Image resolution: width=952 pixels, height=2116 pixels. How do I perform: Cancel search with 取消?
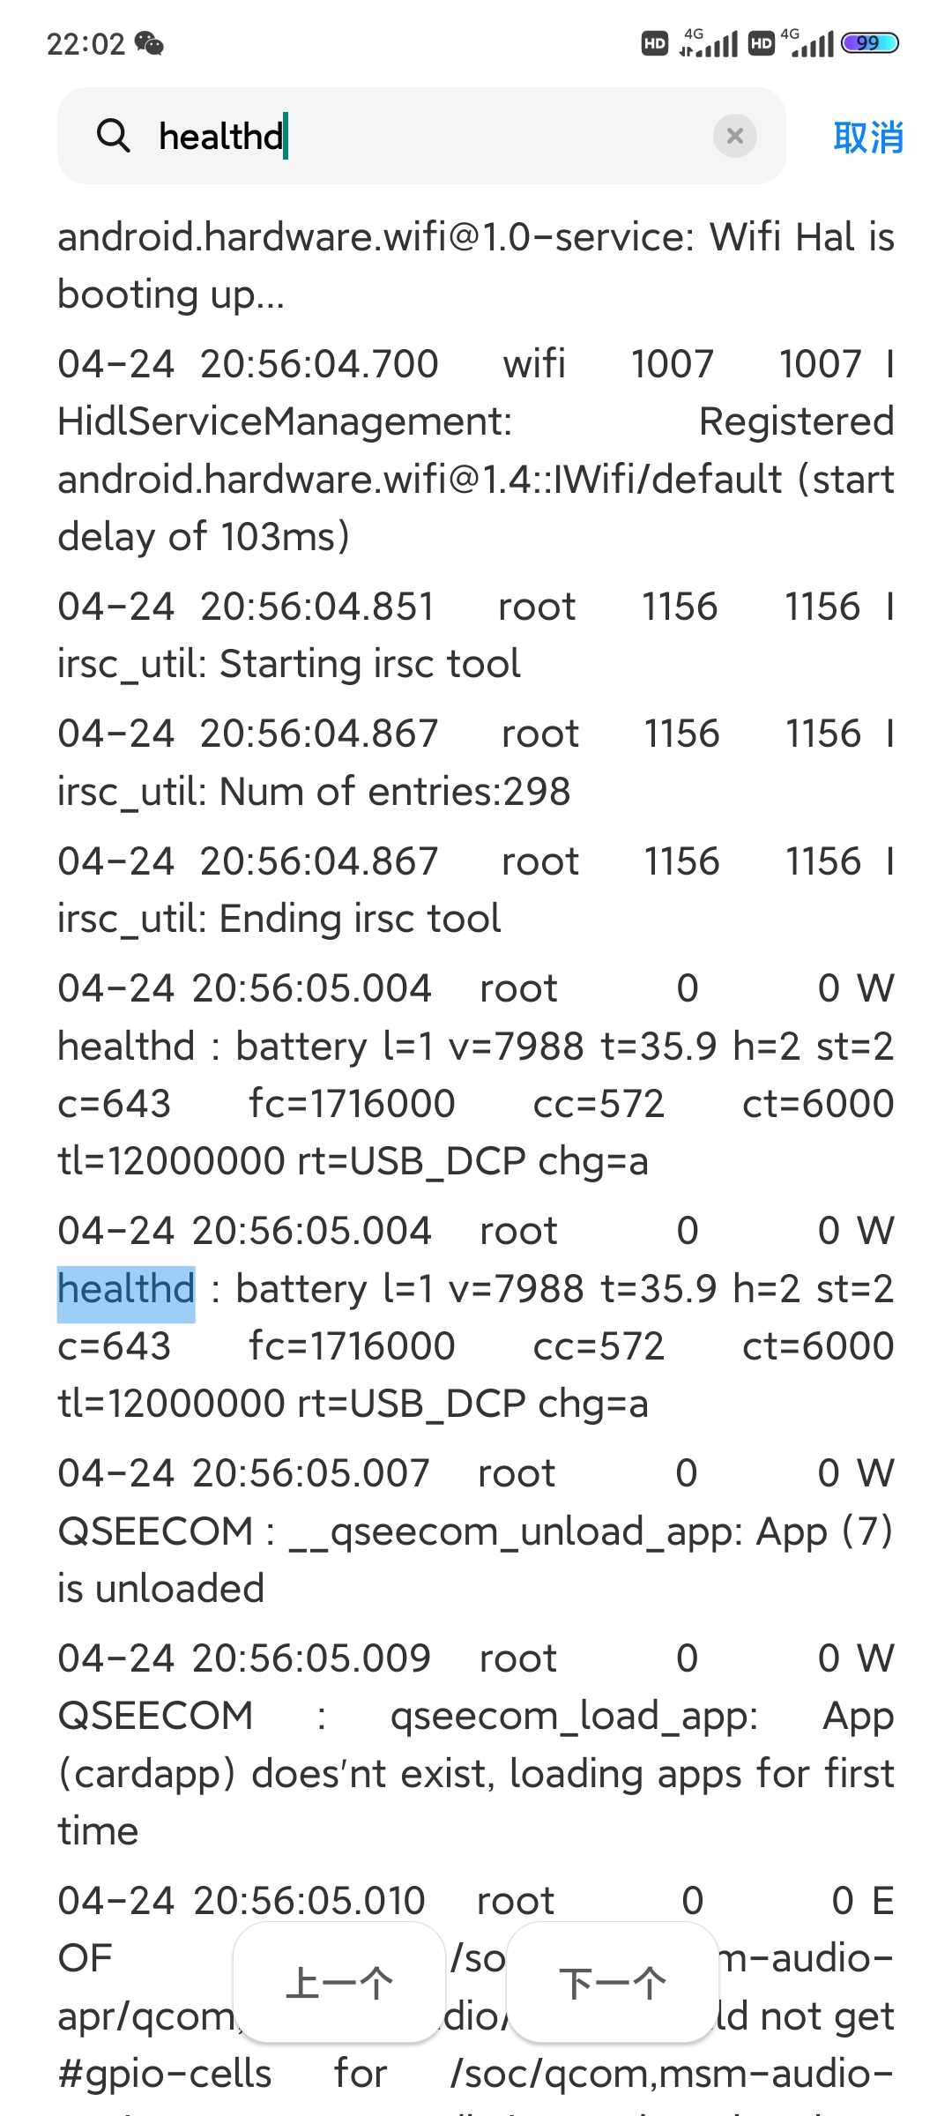[868, 138]
